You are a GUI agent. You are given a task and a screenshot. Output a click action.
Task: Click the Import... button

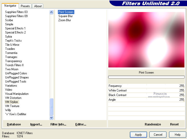coord(36,124)
